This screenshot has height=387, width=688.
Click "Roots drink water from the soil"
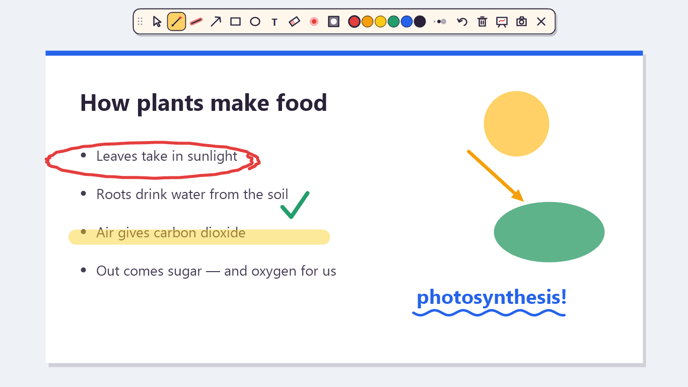click(192, 195)
